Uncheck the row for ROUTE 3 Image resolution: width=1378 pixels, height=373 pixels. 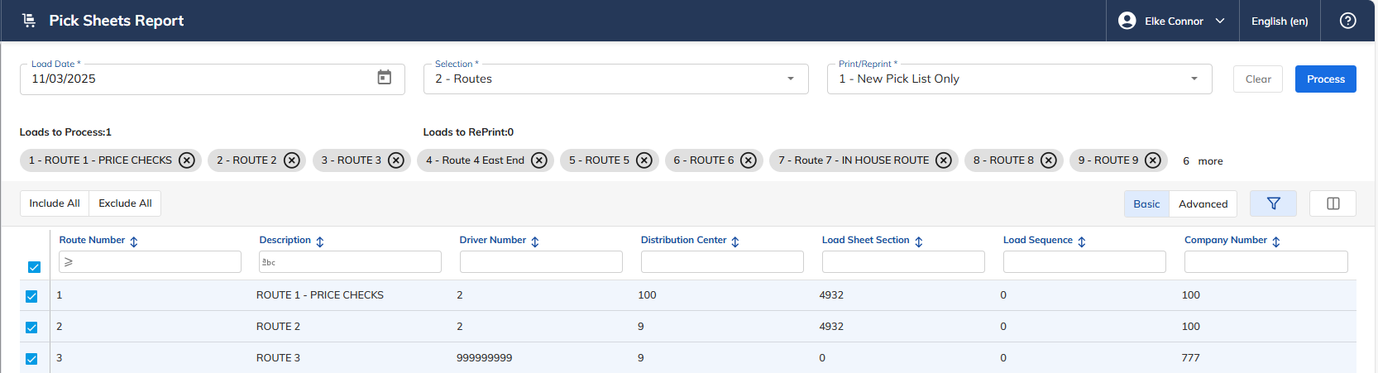coord(31,359)
